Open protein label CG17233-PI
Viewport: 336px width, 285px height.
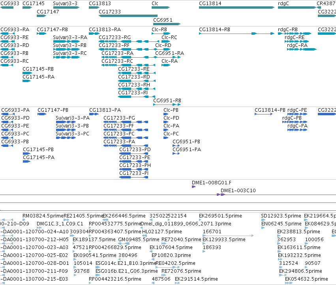point(134,173)
